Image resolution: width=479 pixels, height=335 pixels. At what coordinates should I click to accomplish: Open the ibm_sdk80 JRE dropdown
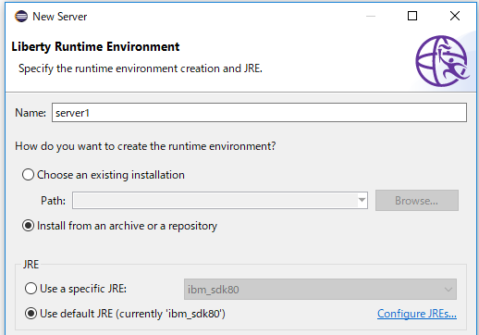click(x=320, y=290)
